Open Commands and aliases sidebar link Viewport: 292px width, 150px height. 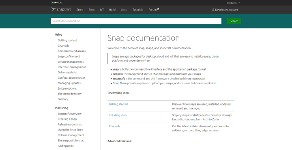(x=71, y=51)
